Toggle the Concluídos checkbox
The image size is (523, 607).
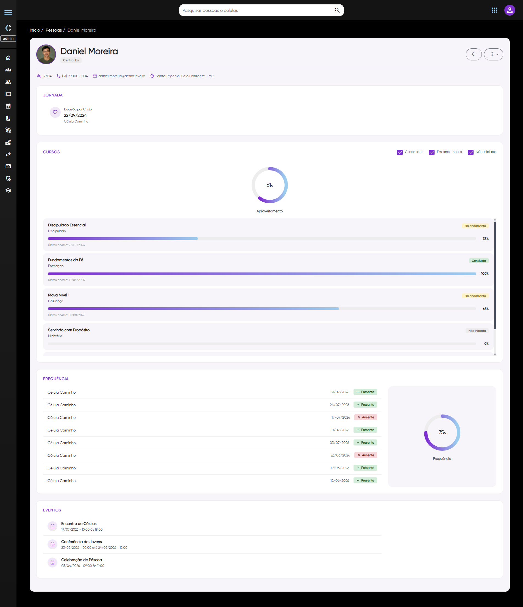(x=400, y=152)
